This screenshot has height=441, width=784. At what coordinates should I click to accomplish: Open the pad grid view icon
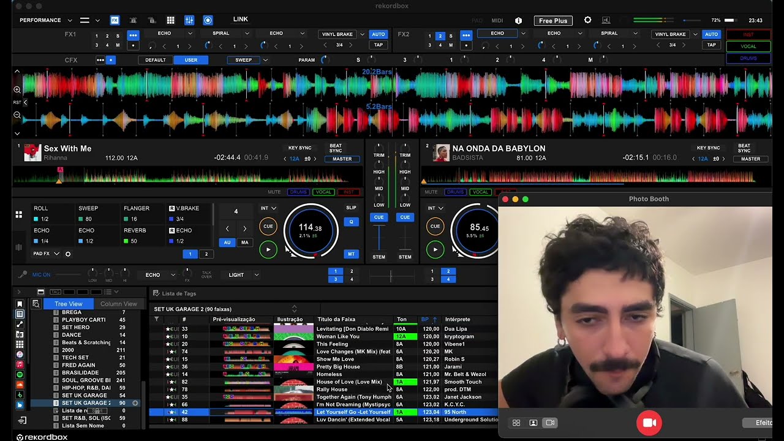(171, 20)
